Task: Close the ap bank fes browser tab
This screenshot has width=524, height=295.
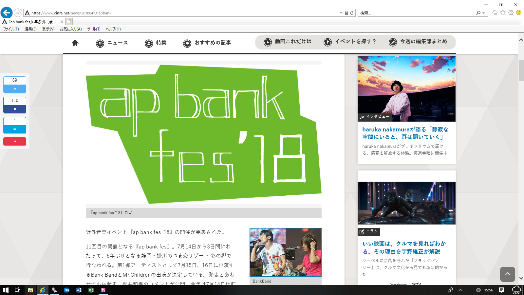Action: [x=62, y=22]
